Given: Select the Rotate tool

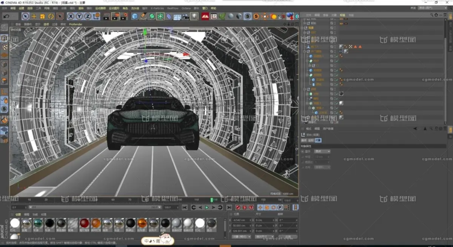Looking at the screenshot, I should (x=51, y=16).
